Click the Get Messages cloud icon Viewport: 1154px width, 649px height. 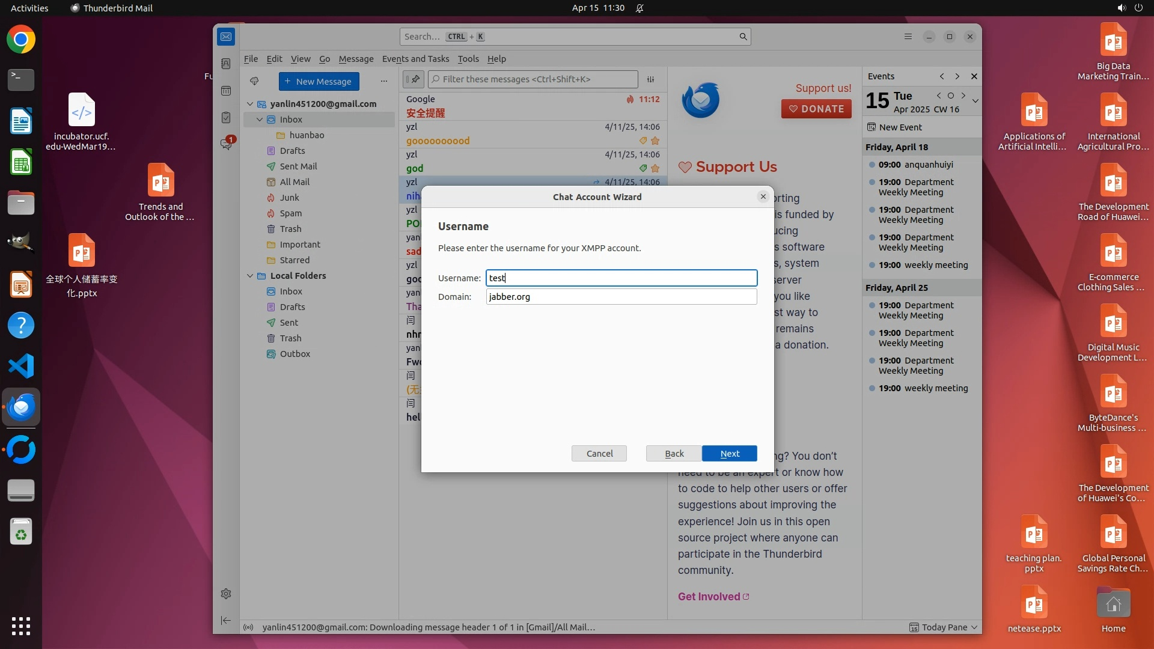pyautogui.click(x=254, y=81)
